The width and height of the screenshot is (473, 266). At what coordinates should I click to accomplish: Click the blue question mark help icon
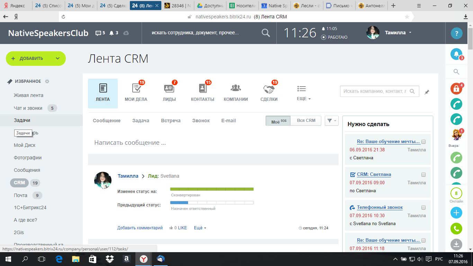pyautogui.click(x=456, y=34)
